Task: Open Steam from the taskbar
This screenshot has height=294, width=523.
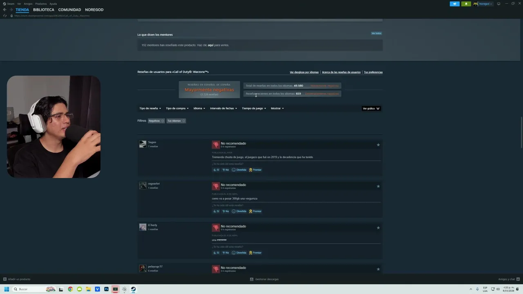Action: point(133,289)
